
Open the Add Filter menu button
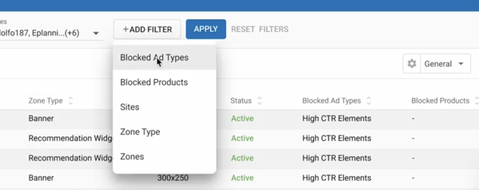tap(147, 29)
